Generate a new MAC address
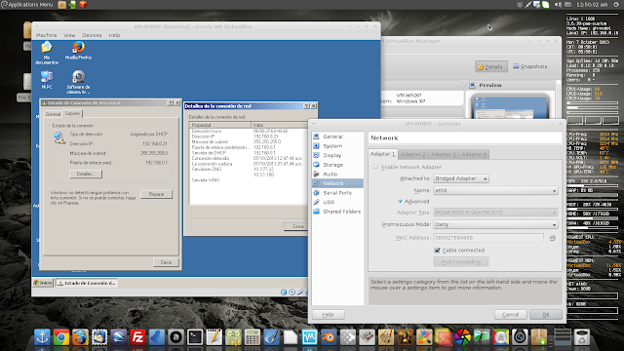 click(553, 238)
